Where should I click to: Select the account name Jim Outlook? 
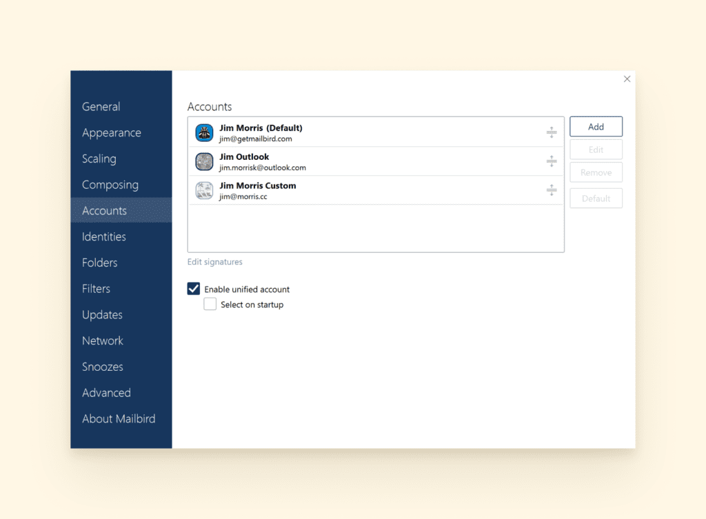coord(244,156)
